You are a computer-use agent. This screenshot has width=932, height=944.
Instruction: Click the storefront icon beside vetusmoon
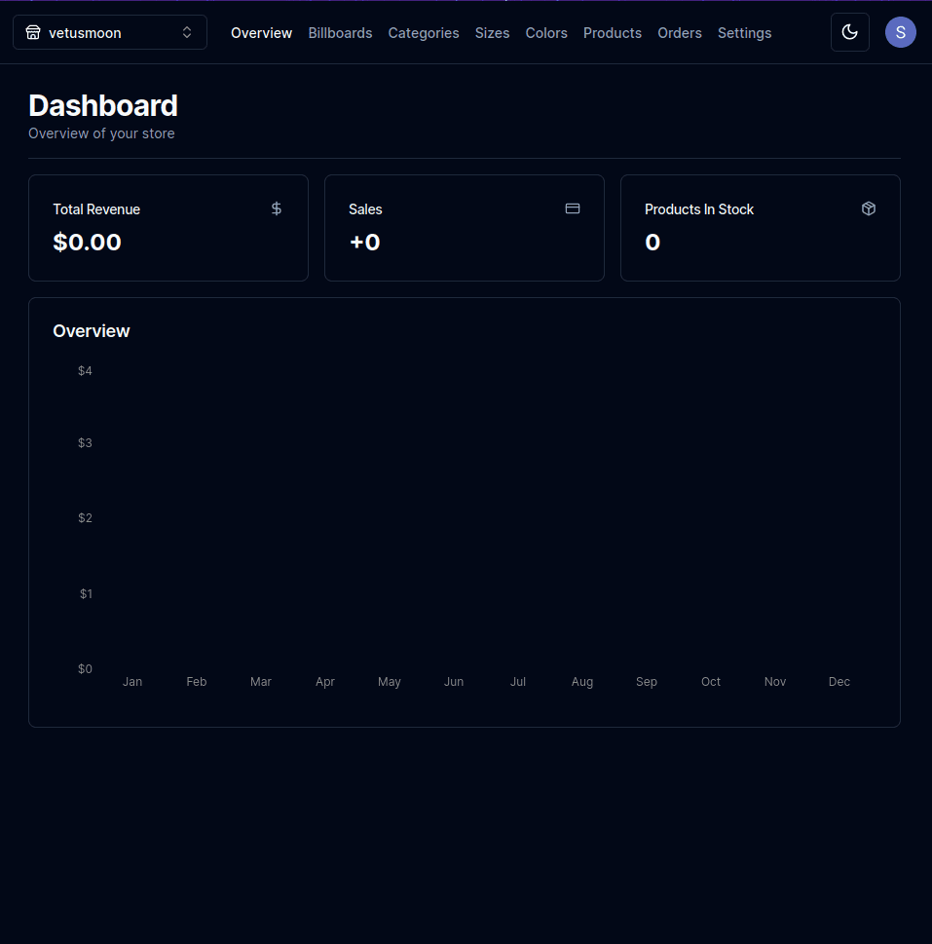[33, 32]
